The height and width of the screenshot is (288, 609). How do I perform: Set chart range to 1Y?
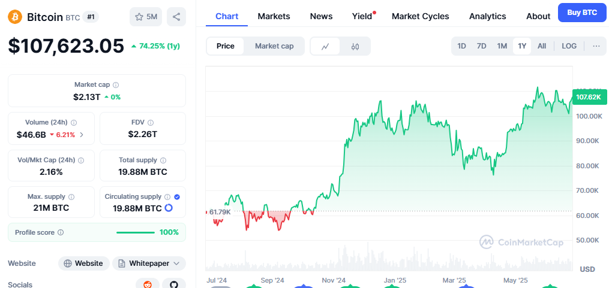(x=522, y=46)
